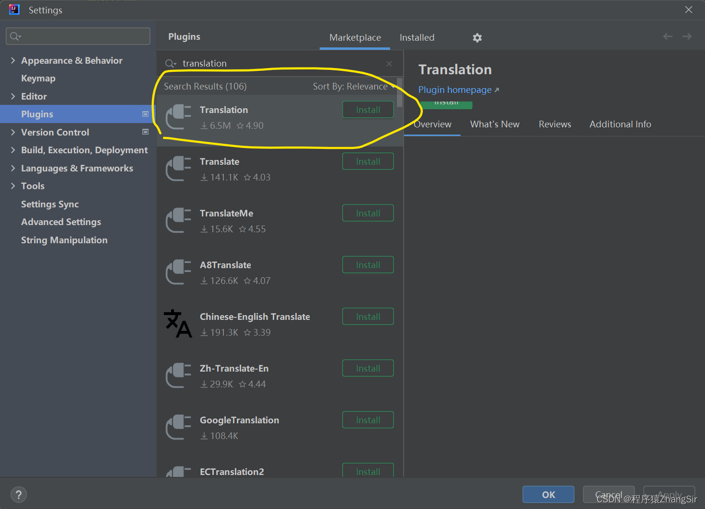Open the Plugin homepage link
Image resolution: width=705 pixels, height=509 pixels.
click(x=458, y=90)
